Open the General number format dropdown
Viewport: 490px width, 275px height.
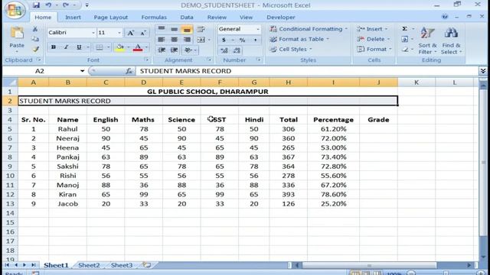(258, 29)
